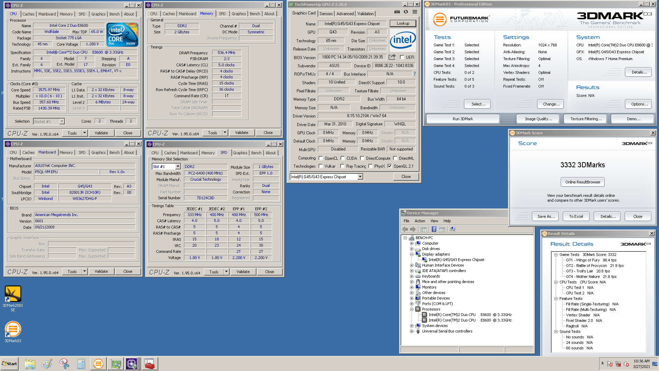Toggle UEFI checkbox in GPU-Z
This screenshot has width=659, height=371.
click(402, 57)
